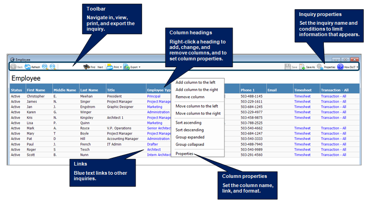Expand the Export dropdown arrow

[139, 67]
